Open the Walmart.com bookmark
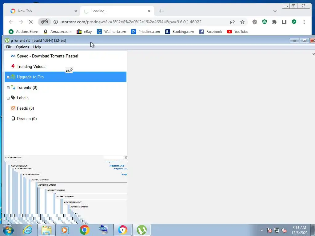Screen dimensions: 315x236 point(111,32)
